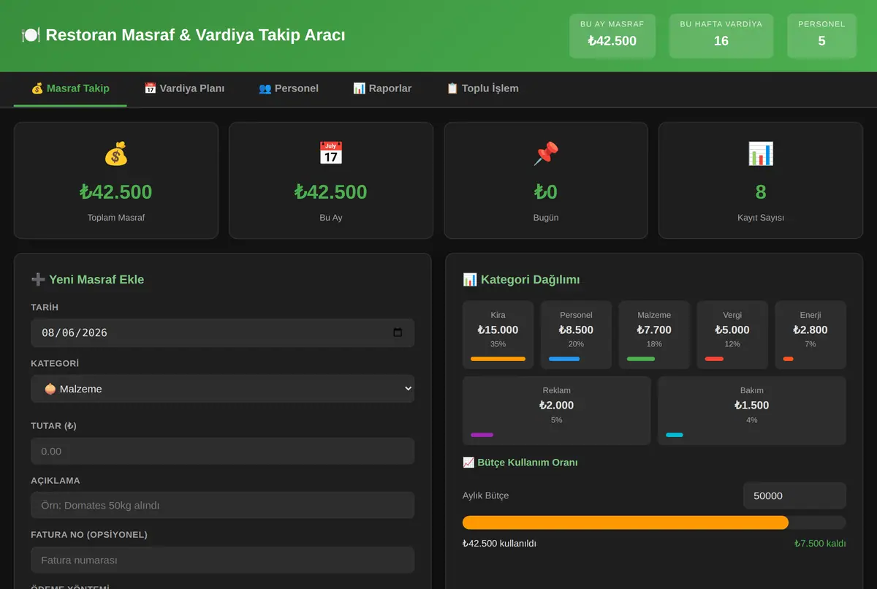Click the budget usage progress bar
This screenshot has width=877, height=589.
pos(654,522)
